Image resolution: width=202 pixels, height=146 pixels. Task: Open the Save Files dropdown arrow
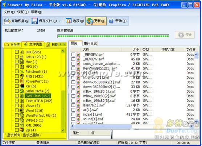coord(59,21)
